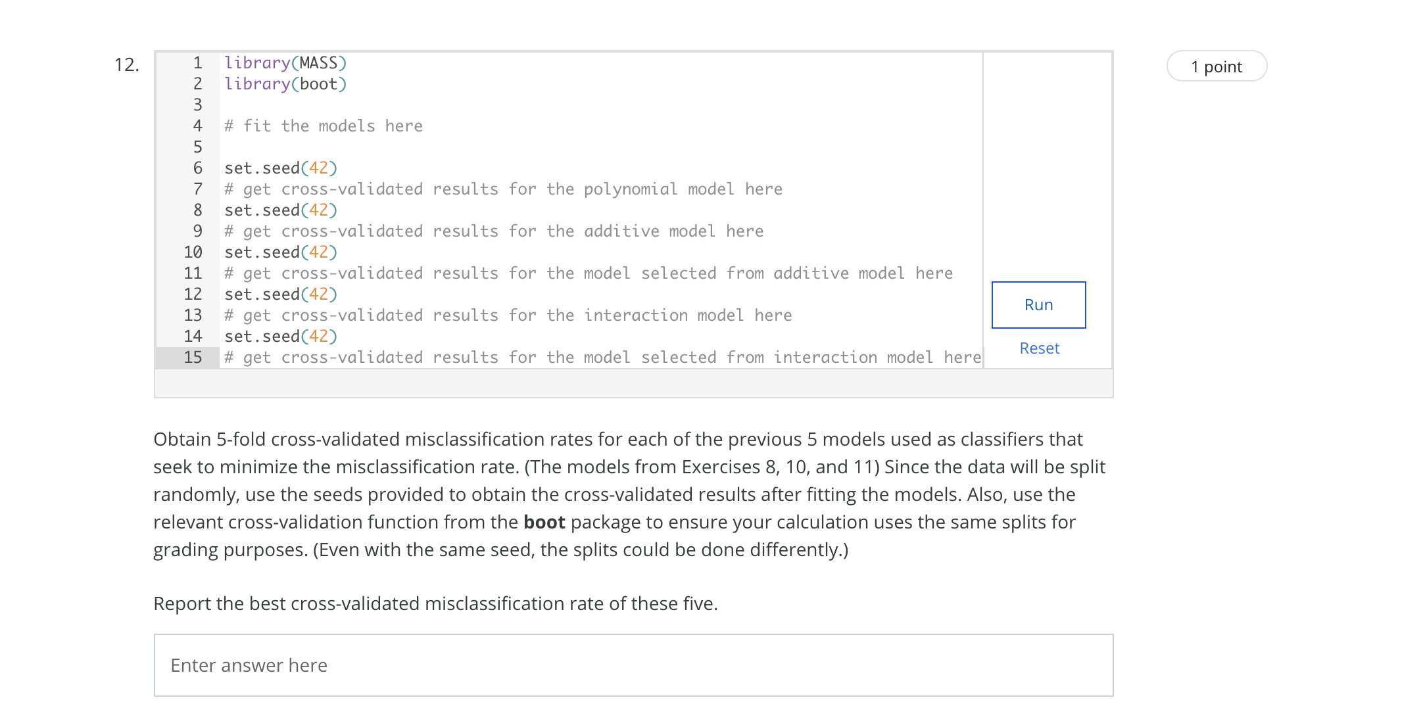Viewport: 1423px width, 727px height.
Task: Reset the code editor contents
Action: [x=1039, y=348]
